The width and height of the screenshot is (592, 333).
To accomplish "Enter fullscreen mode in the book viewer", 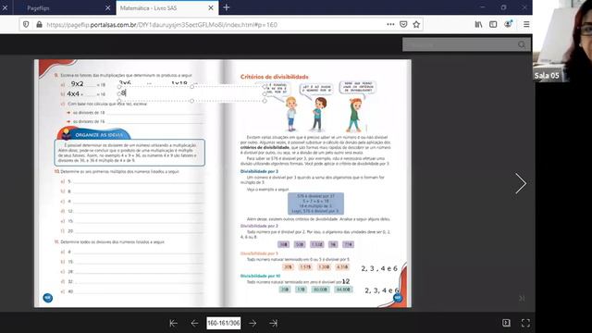I will [525, 323].
